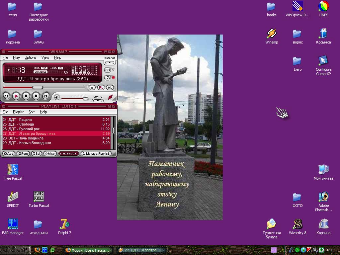Toggle playlist editor with PL button
340x255 pixels.
tap(101, 87)
